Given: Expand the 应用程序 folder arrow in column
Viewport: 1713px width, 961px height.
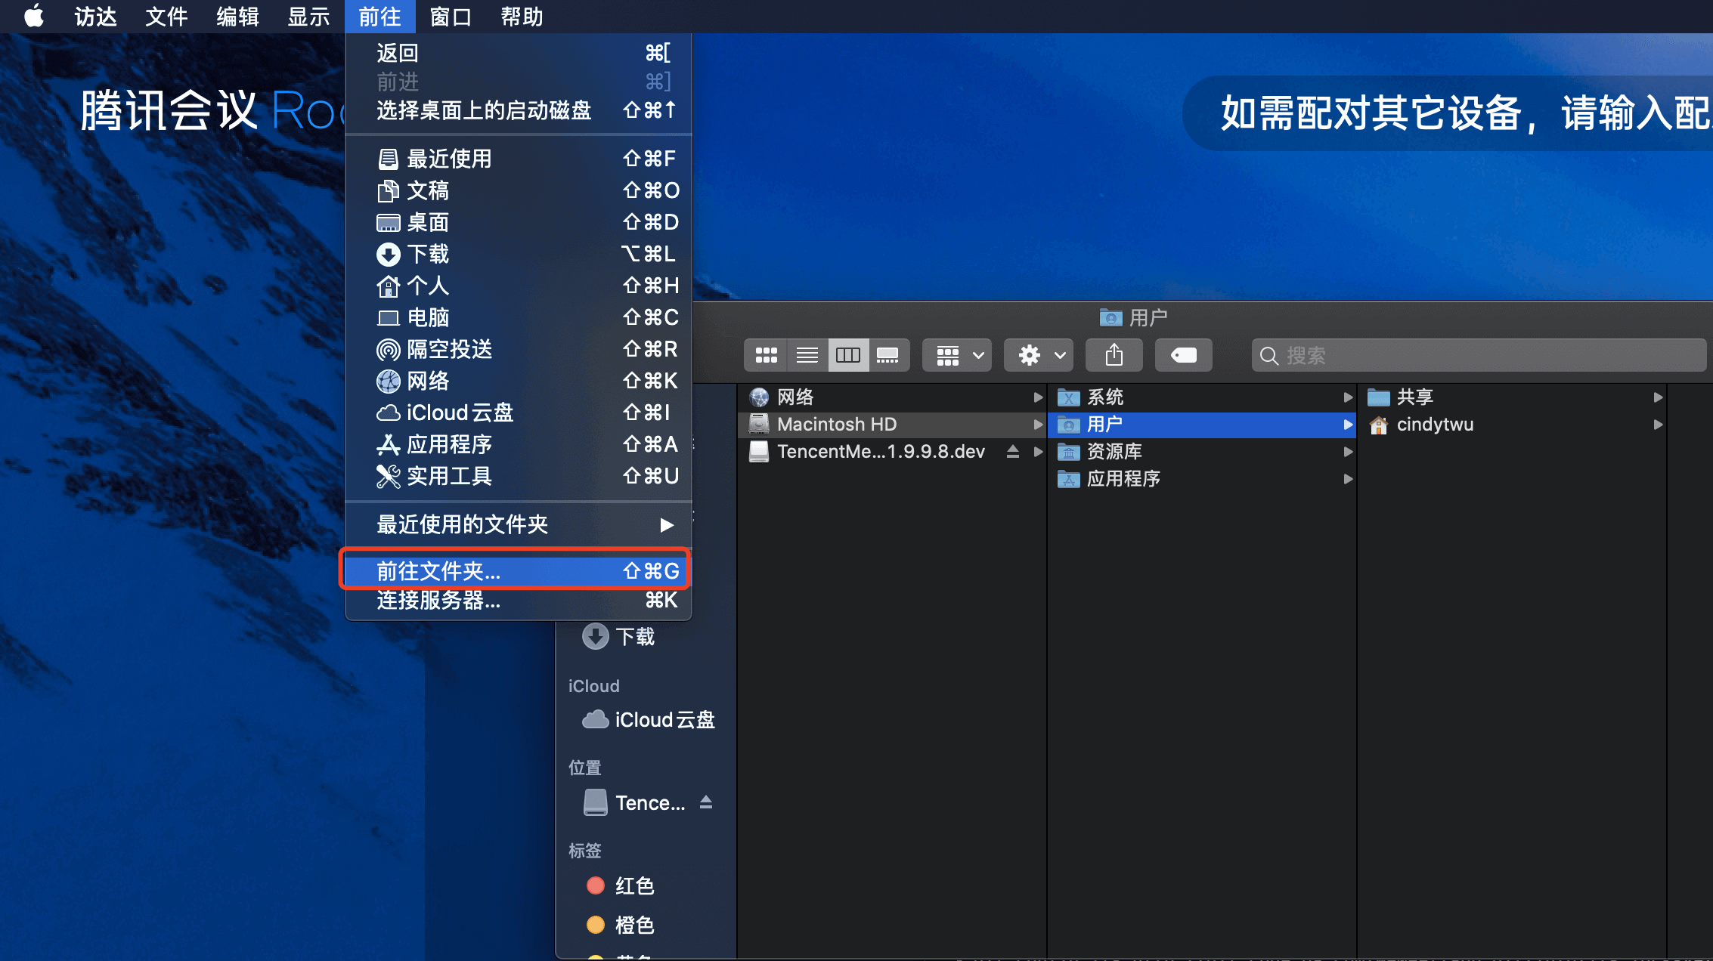Looking at the screenshot, I should tap(1348, 479).
